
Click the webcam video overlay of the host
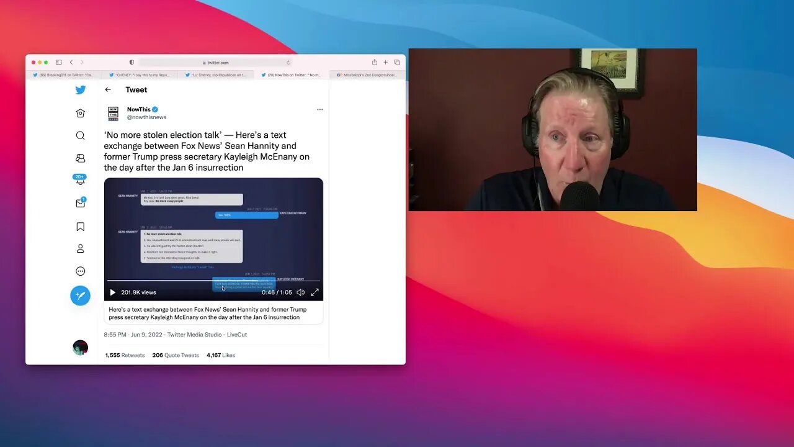[553, 130]
